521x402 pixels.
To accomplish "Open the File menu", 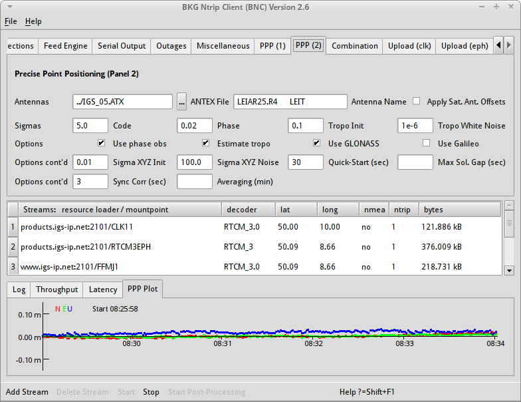I will [x=11, y=21].
